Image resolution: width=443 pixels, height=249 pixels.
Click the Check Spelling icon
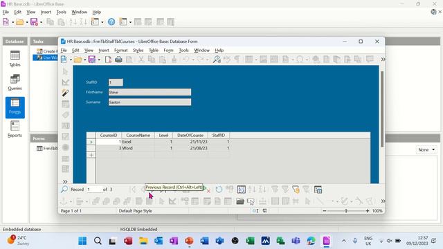click(x=227, y=59)
